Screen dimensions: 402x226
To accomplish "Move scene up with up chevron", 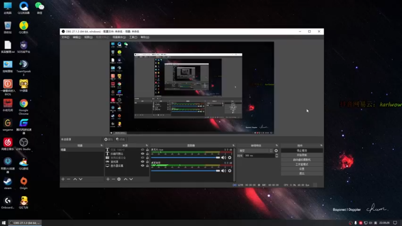I will [75, 179].
